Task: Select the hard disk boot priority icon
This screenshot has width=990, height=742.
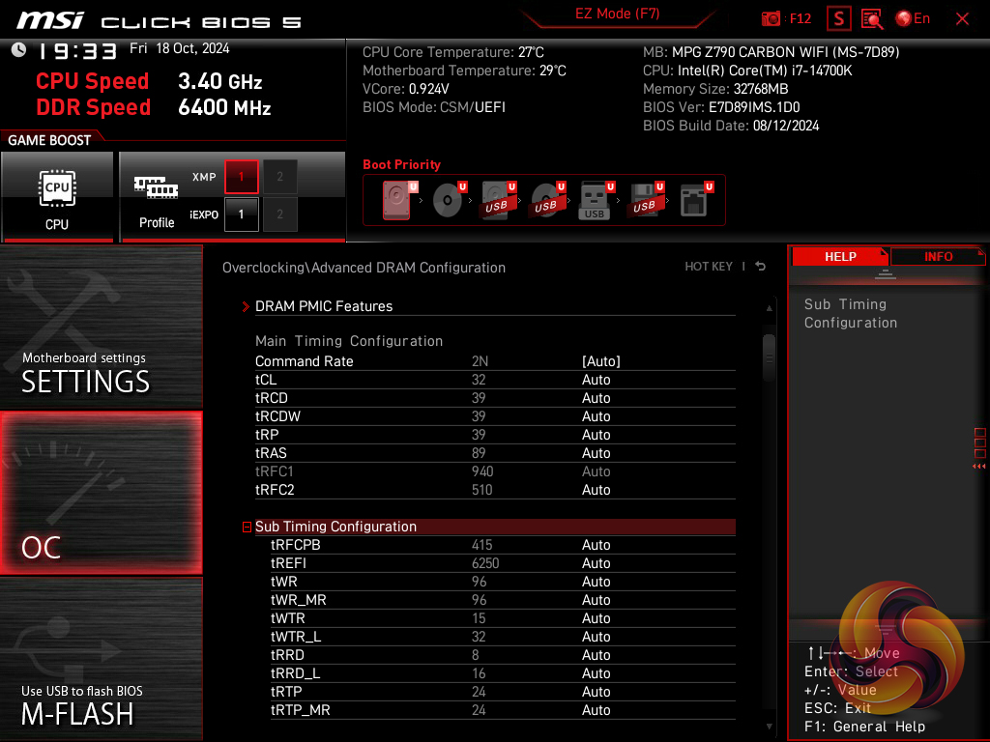Action: pyautogui.click(x=398, y=200)
